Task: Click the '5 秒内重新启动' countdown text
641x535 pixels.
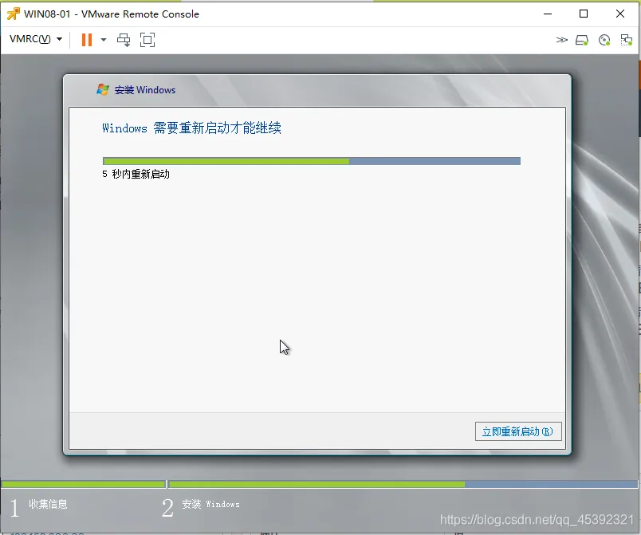Action: click(136, 174)
